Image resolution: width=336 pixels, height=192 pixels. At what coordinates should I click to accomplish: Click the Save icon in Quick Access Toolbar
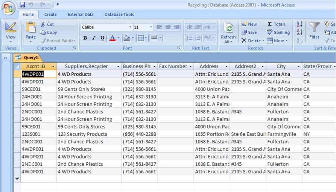pos(23,5)
